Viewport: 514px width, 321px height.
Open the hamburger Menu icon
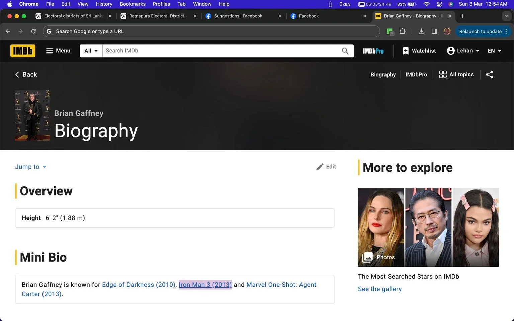pos(50,51)
